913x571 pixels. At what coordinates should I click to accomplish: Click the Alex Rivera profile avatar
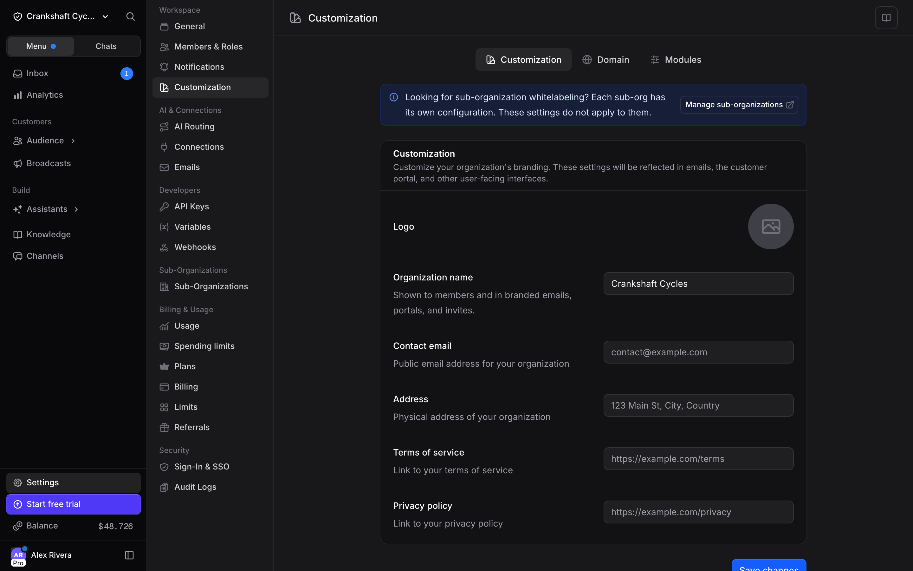[18, 556]
